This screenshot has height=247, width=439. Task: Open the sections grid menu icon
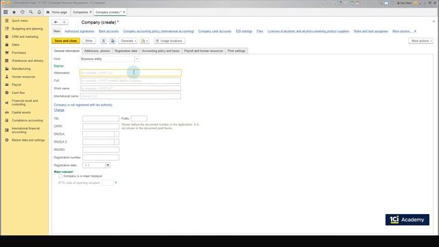click(5, 12)
